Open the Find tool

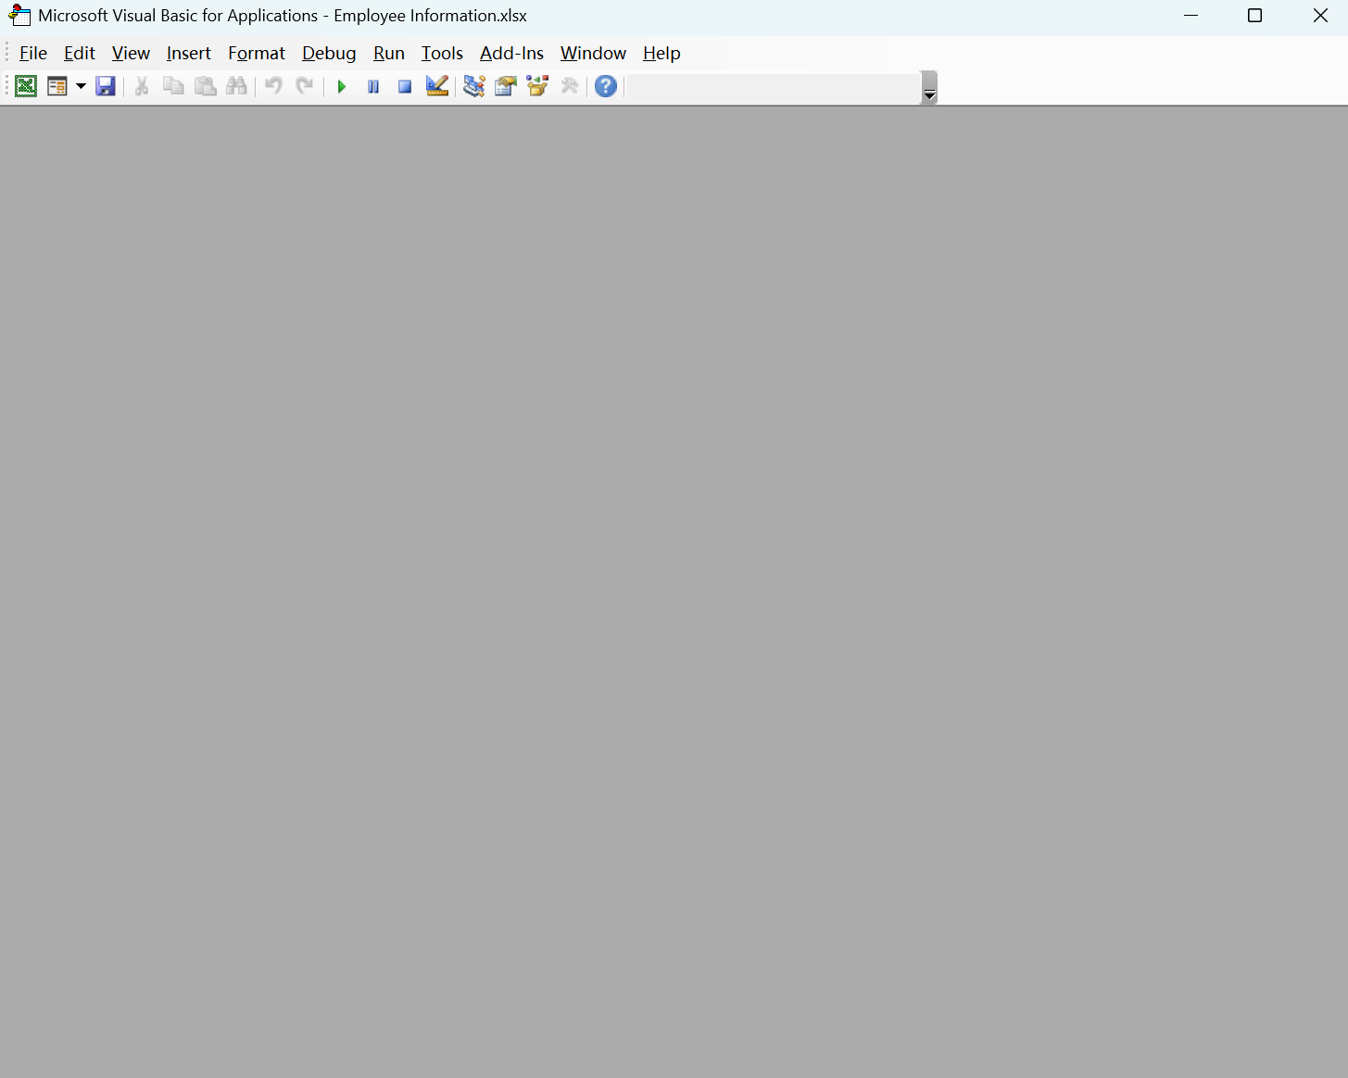[237, 86]
